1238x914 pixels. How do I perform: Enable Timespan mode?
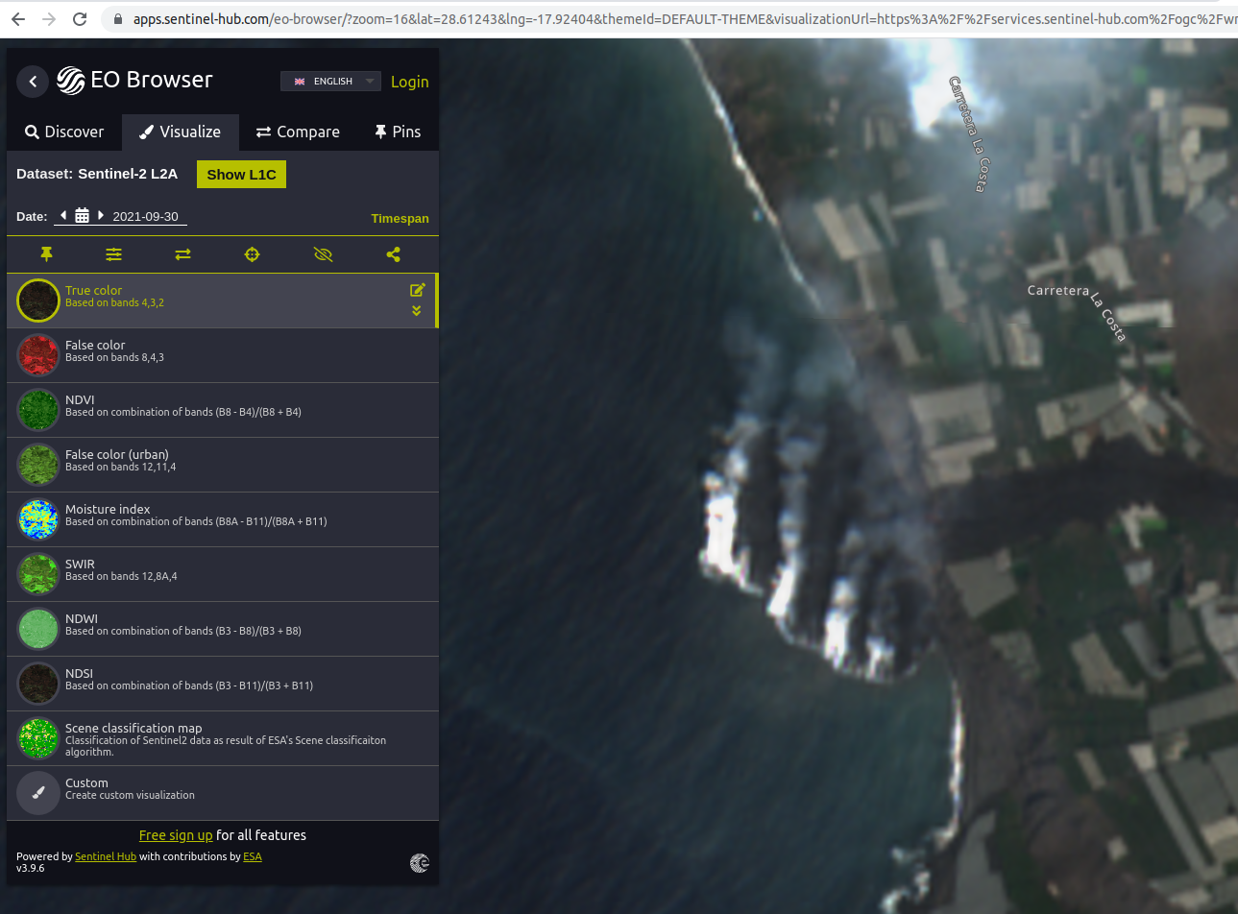pyautogui.click(x=400, y=219)
